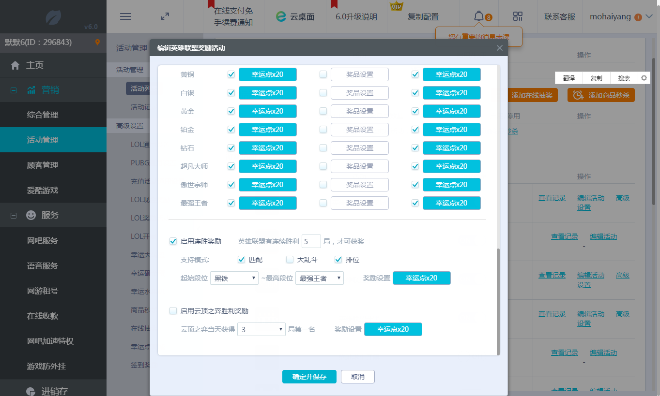Click the 奖品设置 button in the 铂金 row
The width and height of the screenshot is (660, 396).
coord(360,130)
